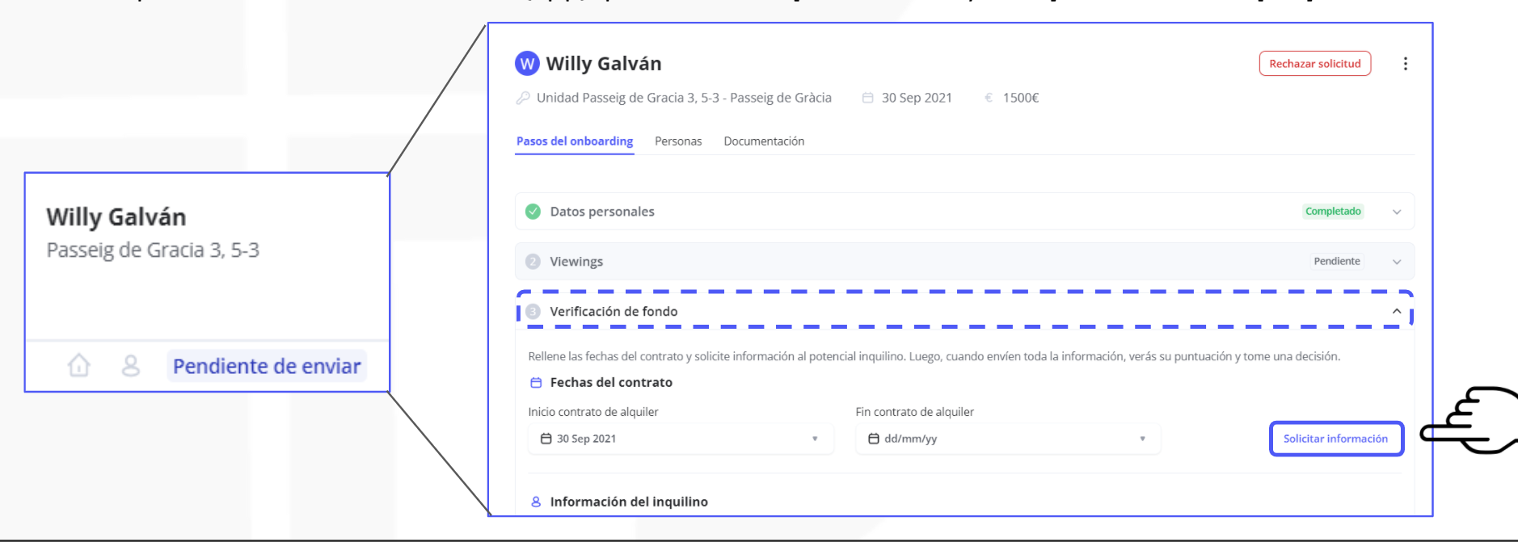Click the person icon beside Información del inquilino
The height and width of the screenshot is (542, 1518).
click(x=536, y=502)
